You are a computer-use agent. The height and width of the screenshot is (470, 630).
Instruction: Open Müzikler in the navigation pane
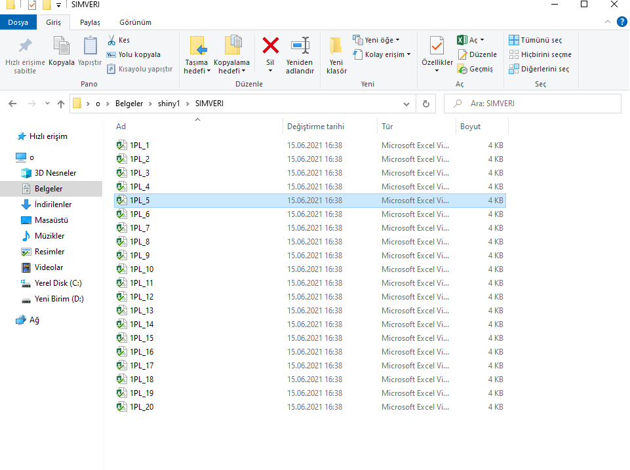[x=49, y=236]
